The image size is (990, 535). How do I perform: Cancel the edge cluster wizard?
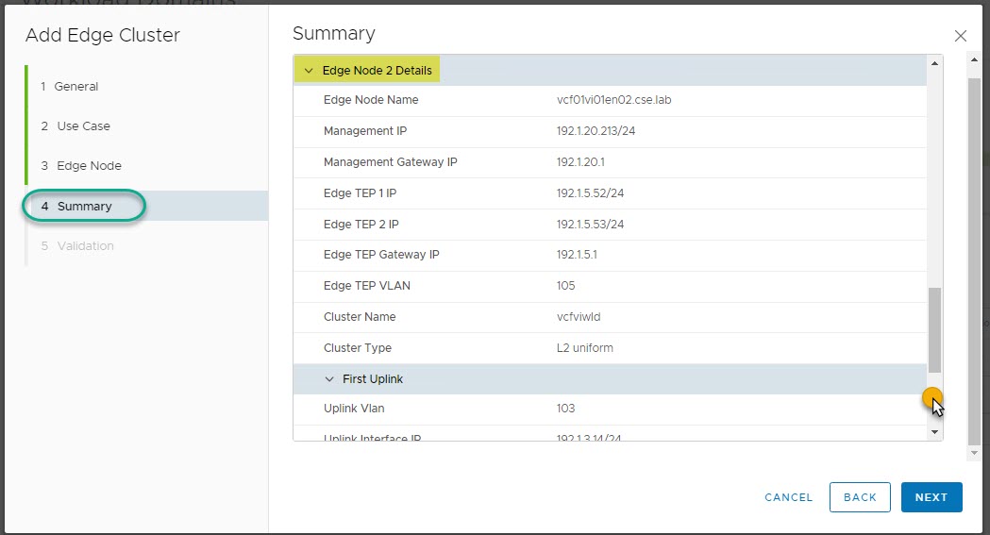point(788,497)
